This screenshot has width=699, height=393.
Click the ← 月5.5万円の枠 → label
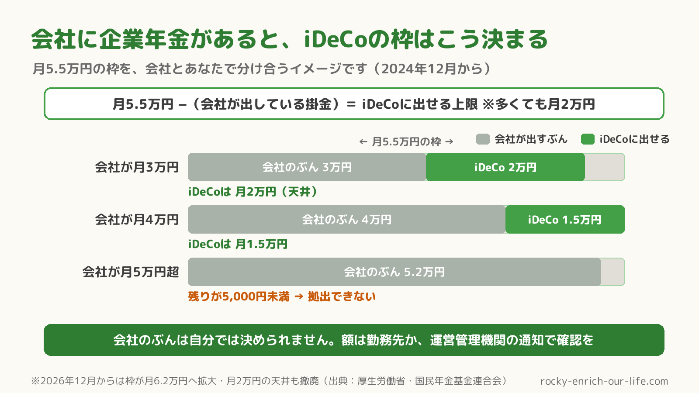click(x=406, y=142)
